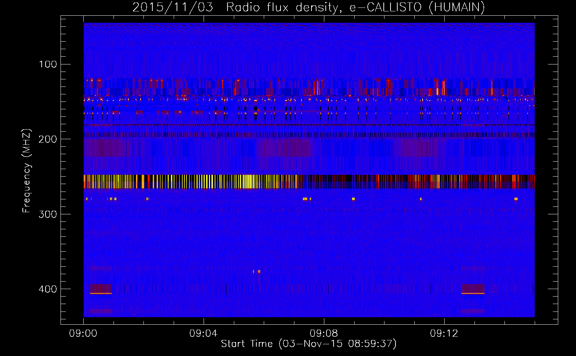The height and width of the screenshot is (356, 576).
Task: Click the 09:08 time tick label
Action: tap(324, 334)
